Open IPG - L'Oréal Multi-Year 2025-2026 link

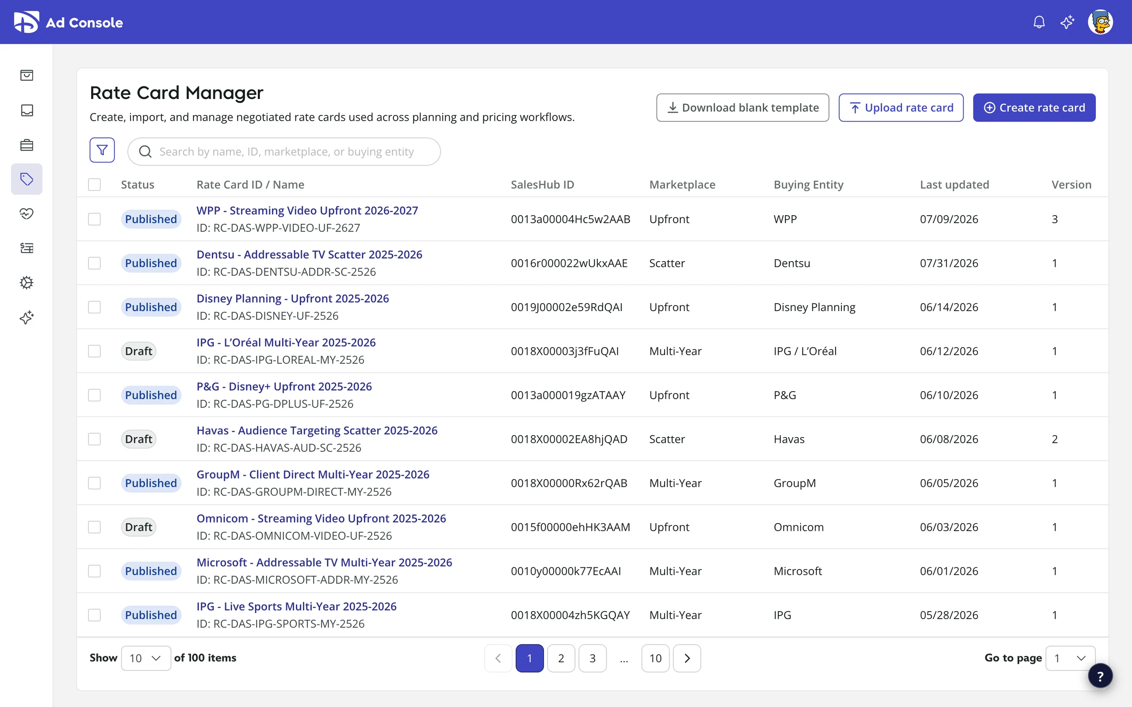pos(286,342)
